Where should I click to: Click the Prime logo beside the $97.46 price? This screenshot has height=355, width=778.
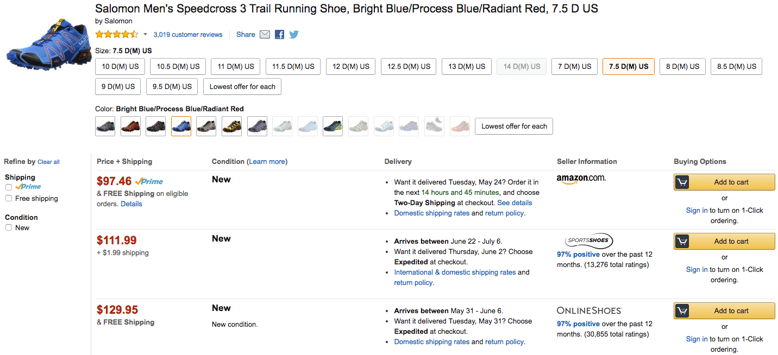149,181
